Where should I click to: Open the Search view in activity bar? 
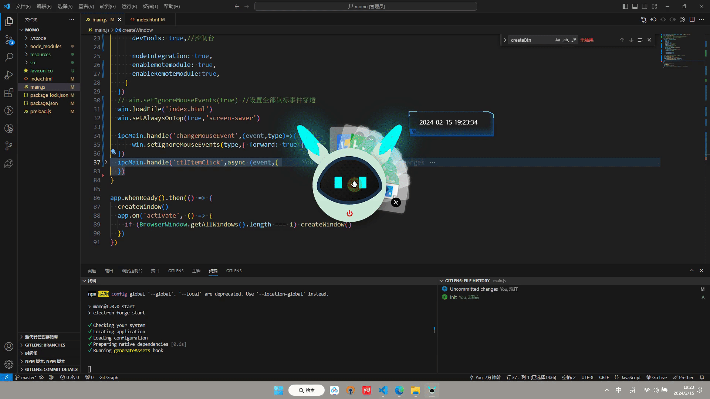[x=9, y=57]
